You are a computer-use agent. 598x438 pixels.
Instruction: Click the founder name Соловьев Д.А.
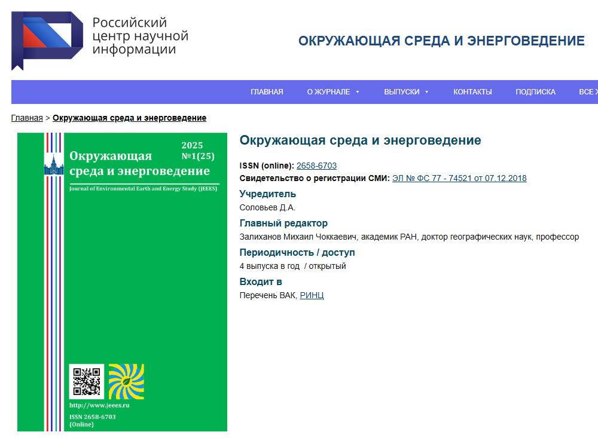[x=267, y=207]
